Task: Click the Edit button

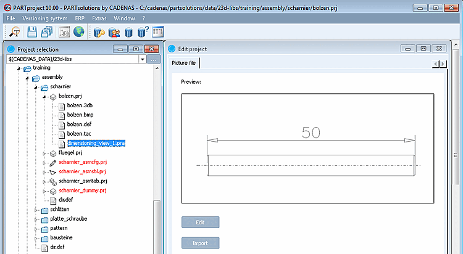Action: 200,222
